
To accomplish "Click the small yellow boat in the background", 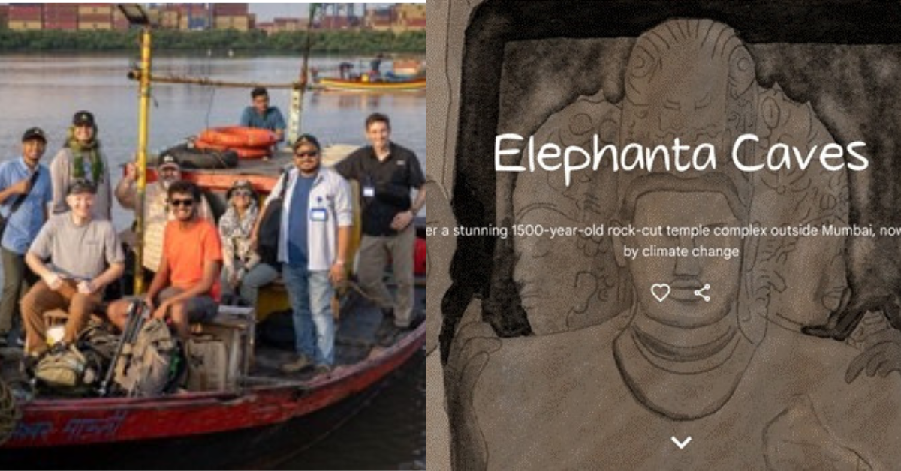I will pyautogui.click(x=369, y=80).
